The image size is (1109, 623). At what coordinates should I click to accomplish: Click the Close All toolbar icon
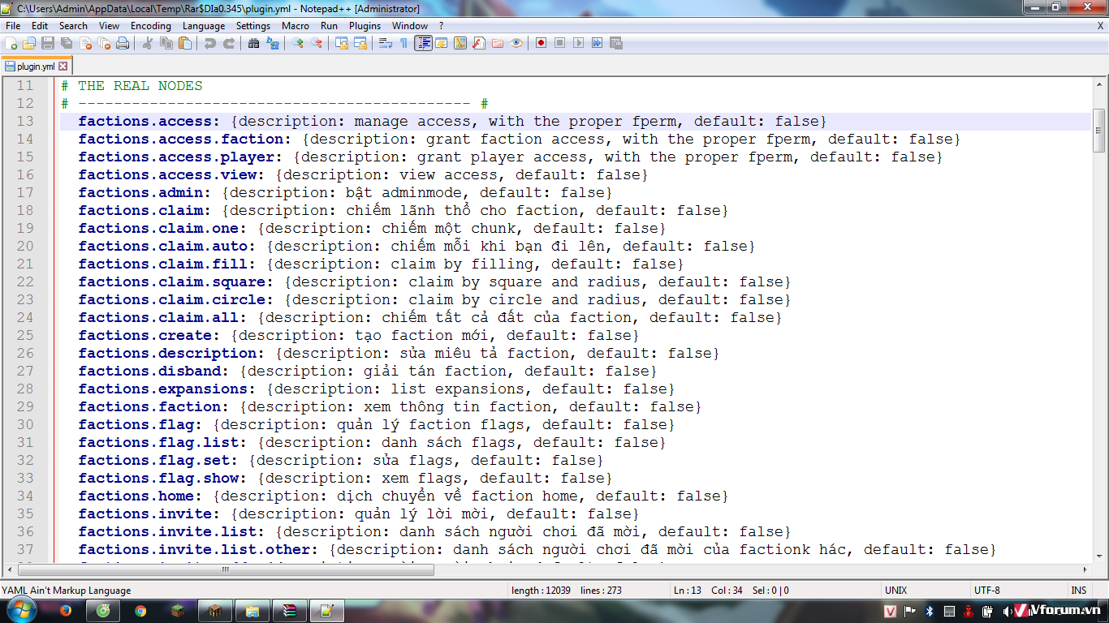pos(104,43)
